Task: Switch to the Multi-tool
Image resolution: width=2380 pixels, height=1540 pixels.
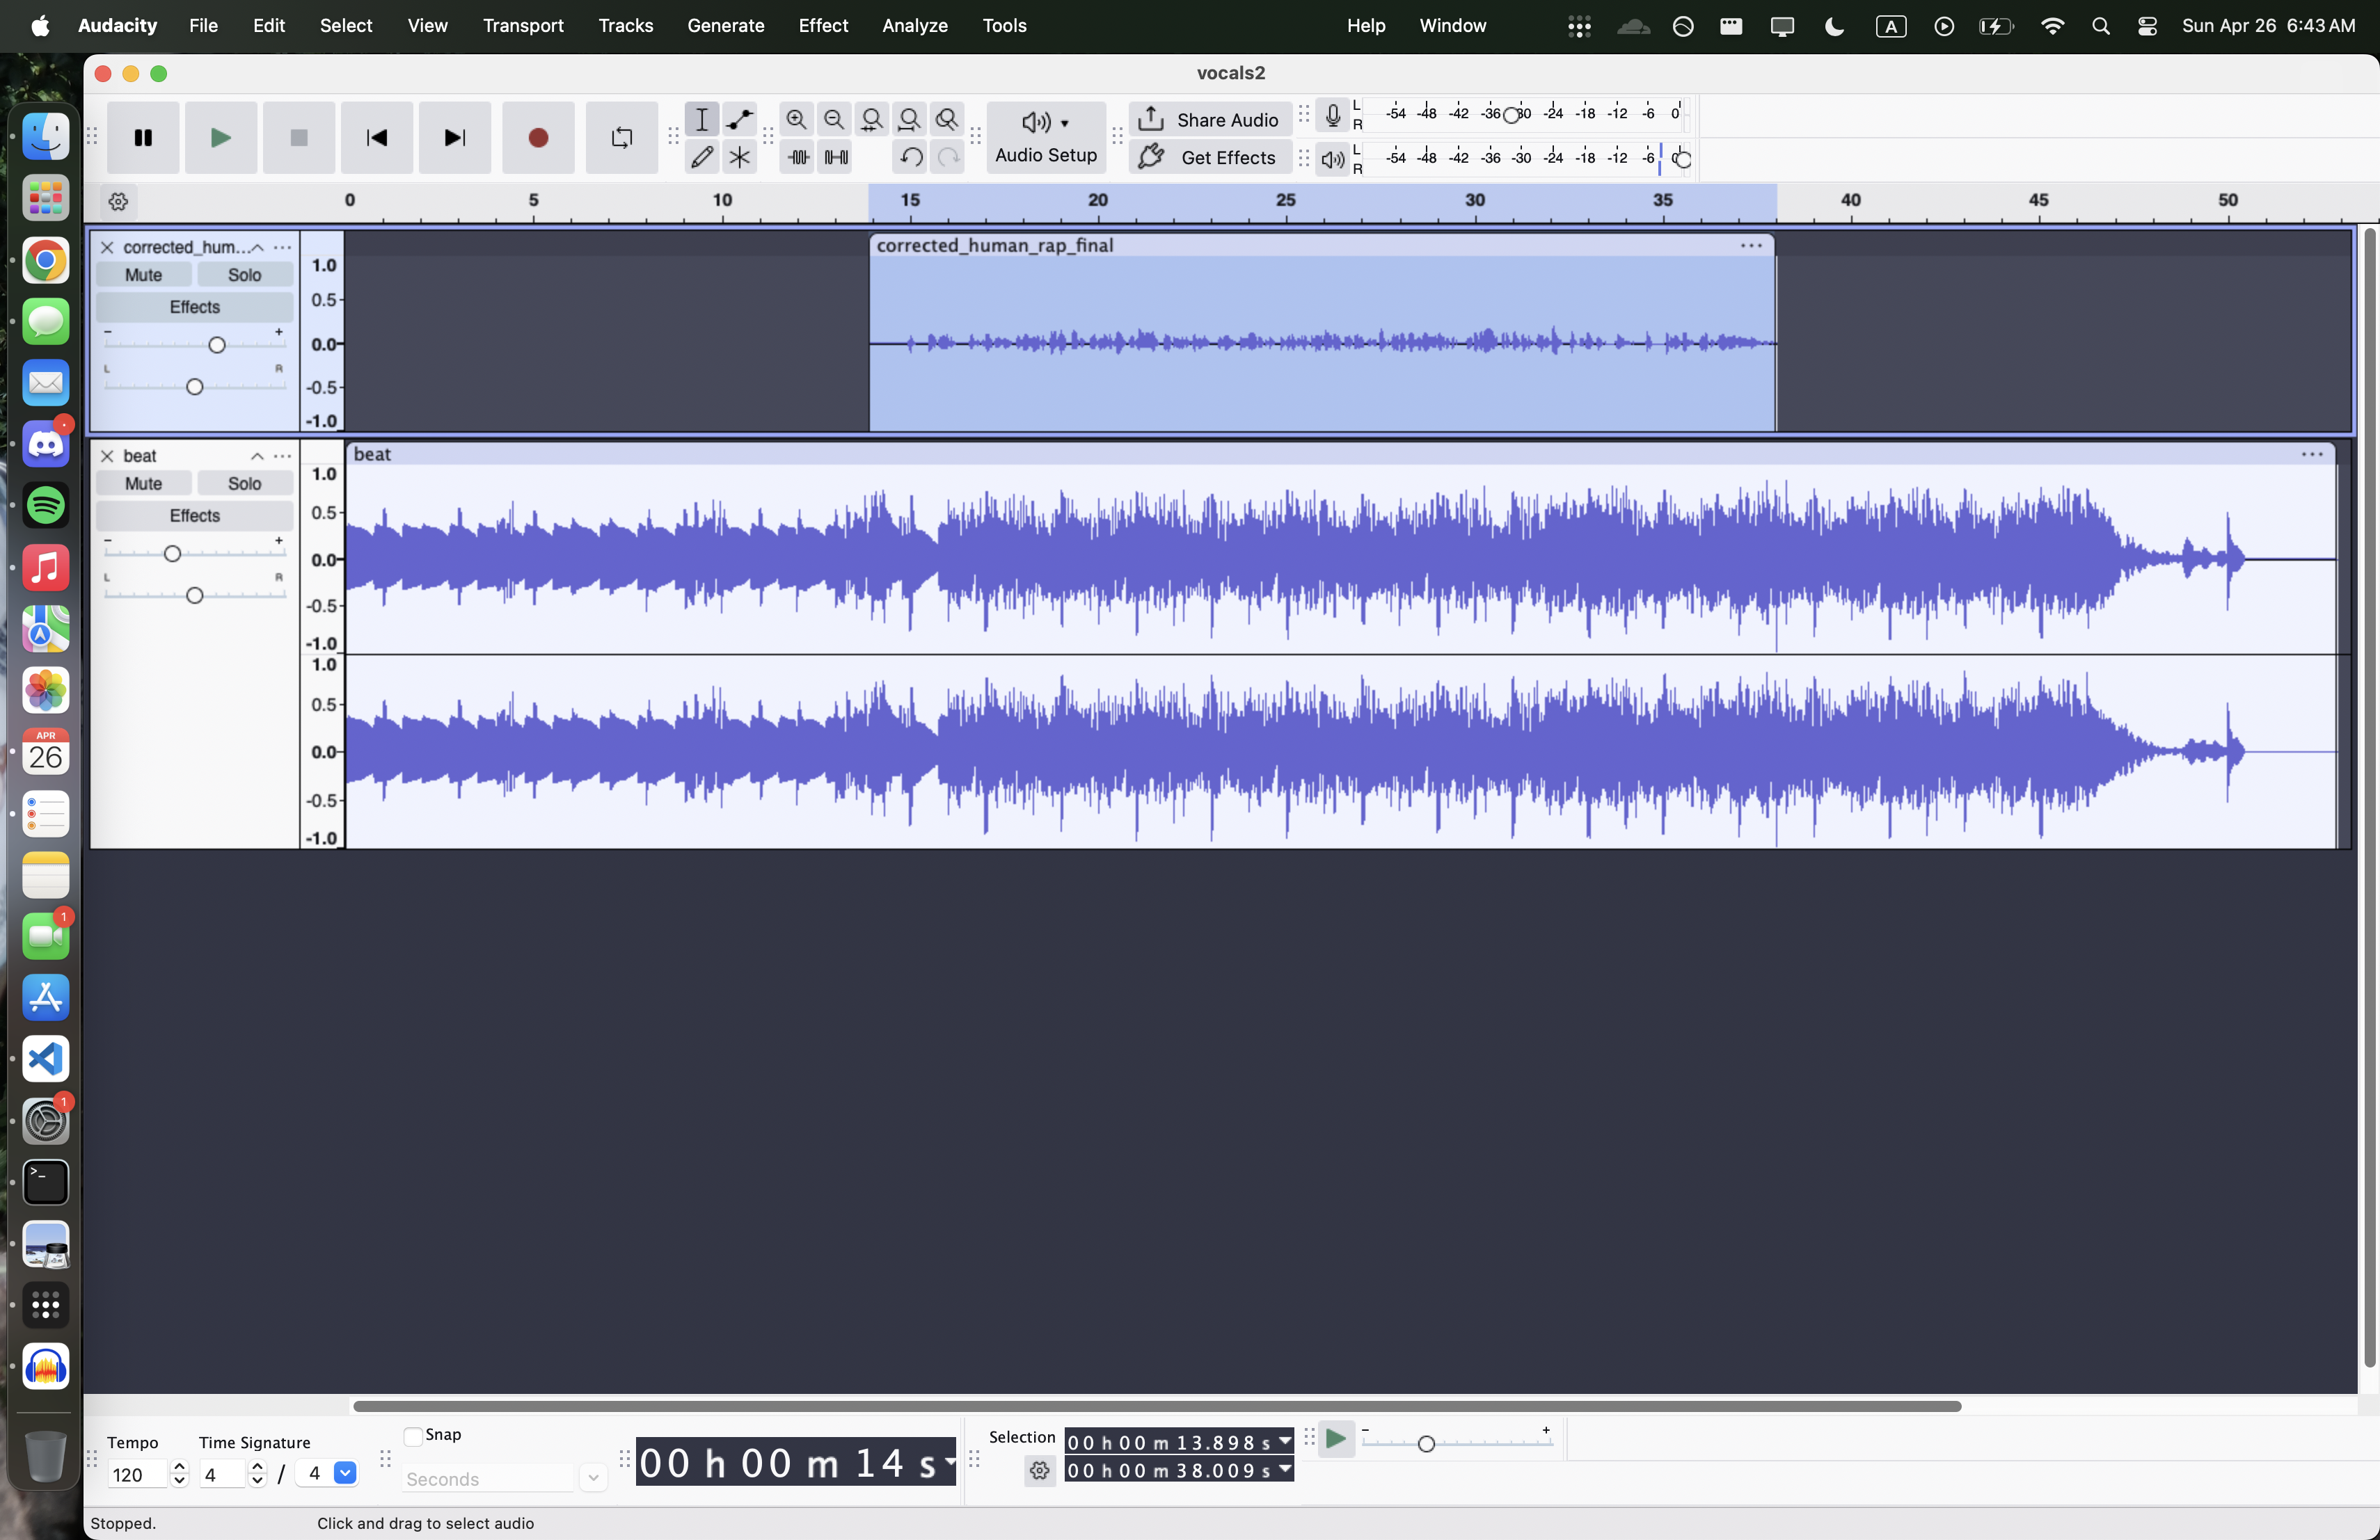Action: click(x=739, y=158)
